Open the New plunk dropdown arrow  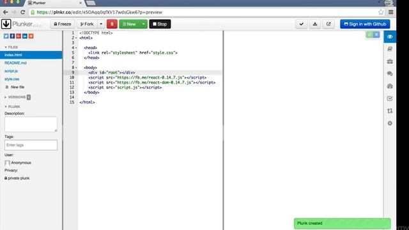click(143, 24)
